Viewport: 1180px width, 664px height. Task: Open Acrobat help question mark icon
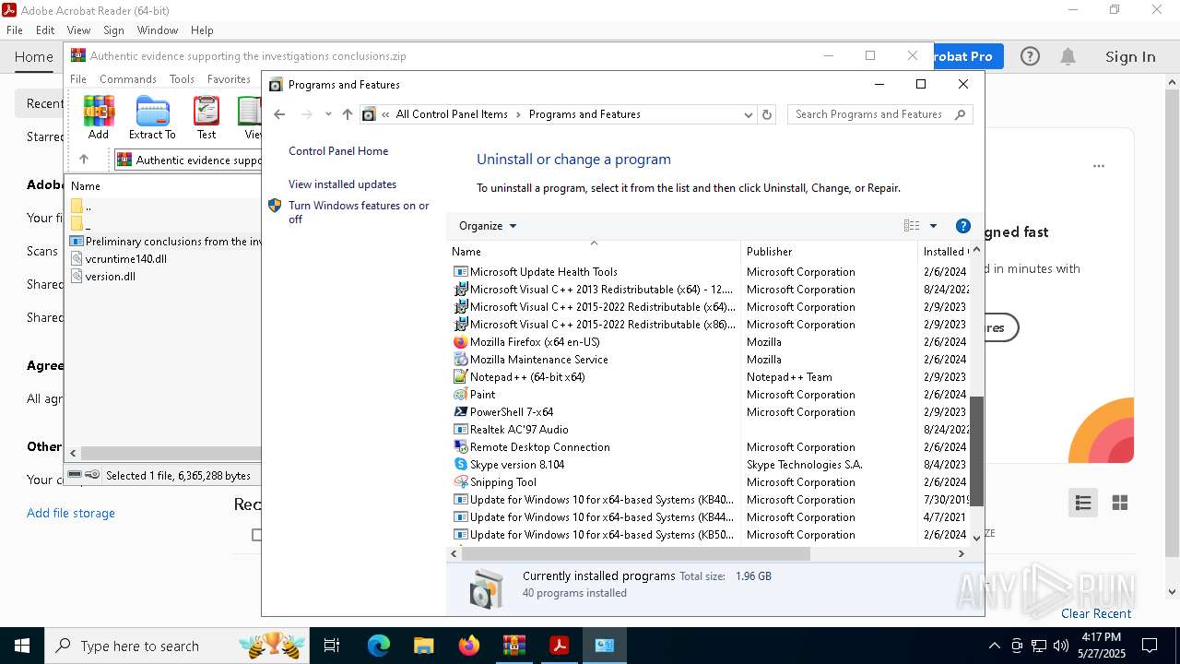click(1030, 56)
